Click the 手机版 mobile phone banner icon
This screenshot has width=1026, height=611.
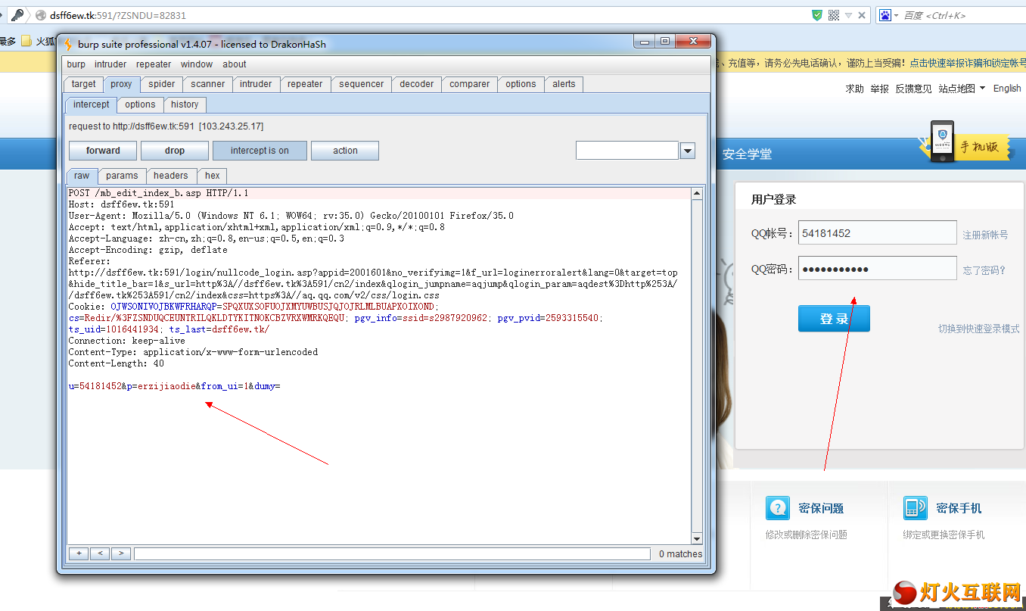943,140
